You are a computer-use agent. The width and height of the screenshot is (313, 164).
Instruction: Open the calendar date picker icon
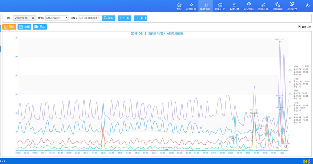coord(33,18)
